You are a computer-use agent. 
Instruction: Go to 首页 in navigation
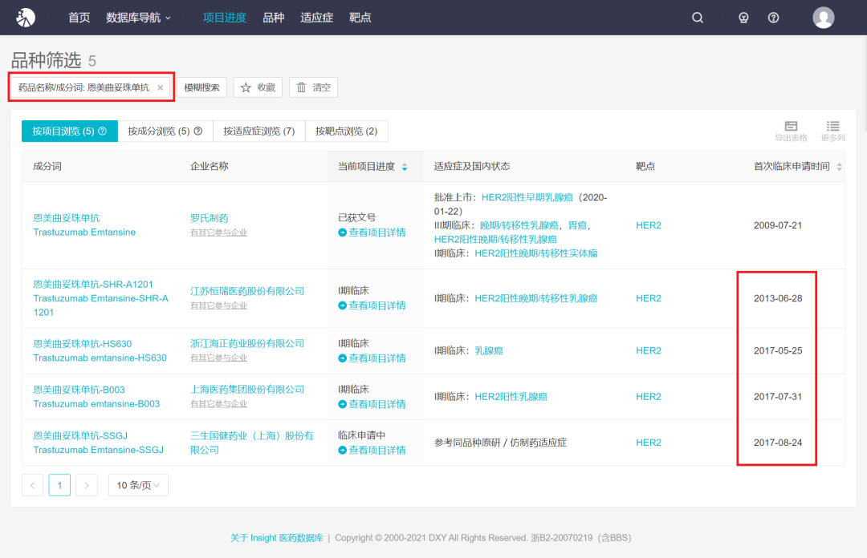coord(79,18)
